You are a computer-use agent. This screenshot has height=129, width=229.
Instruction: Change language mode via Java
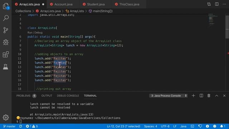(183, 126)
